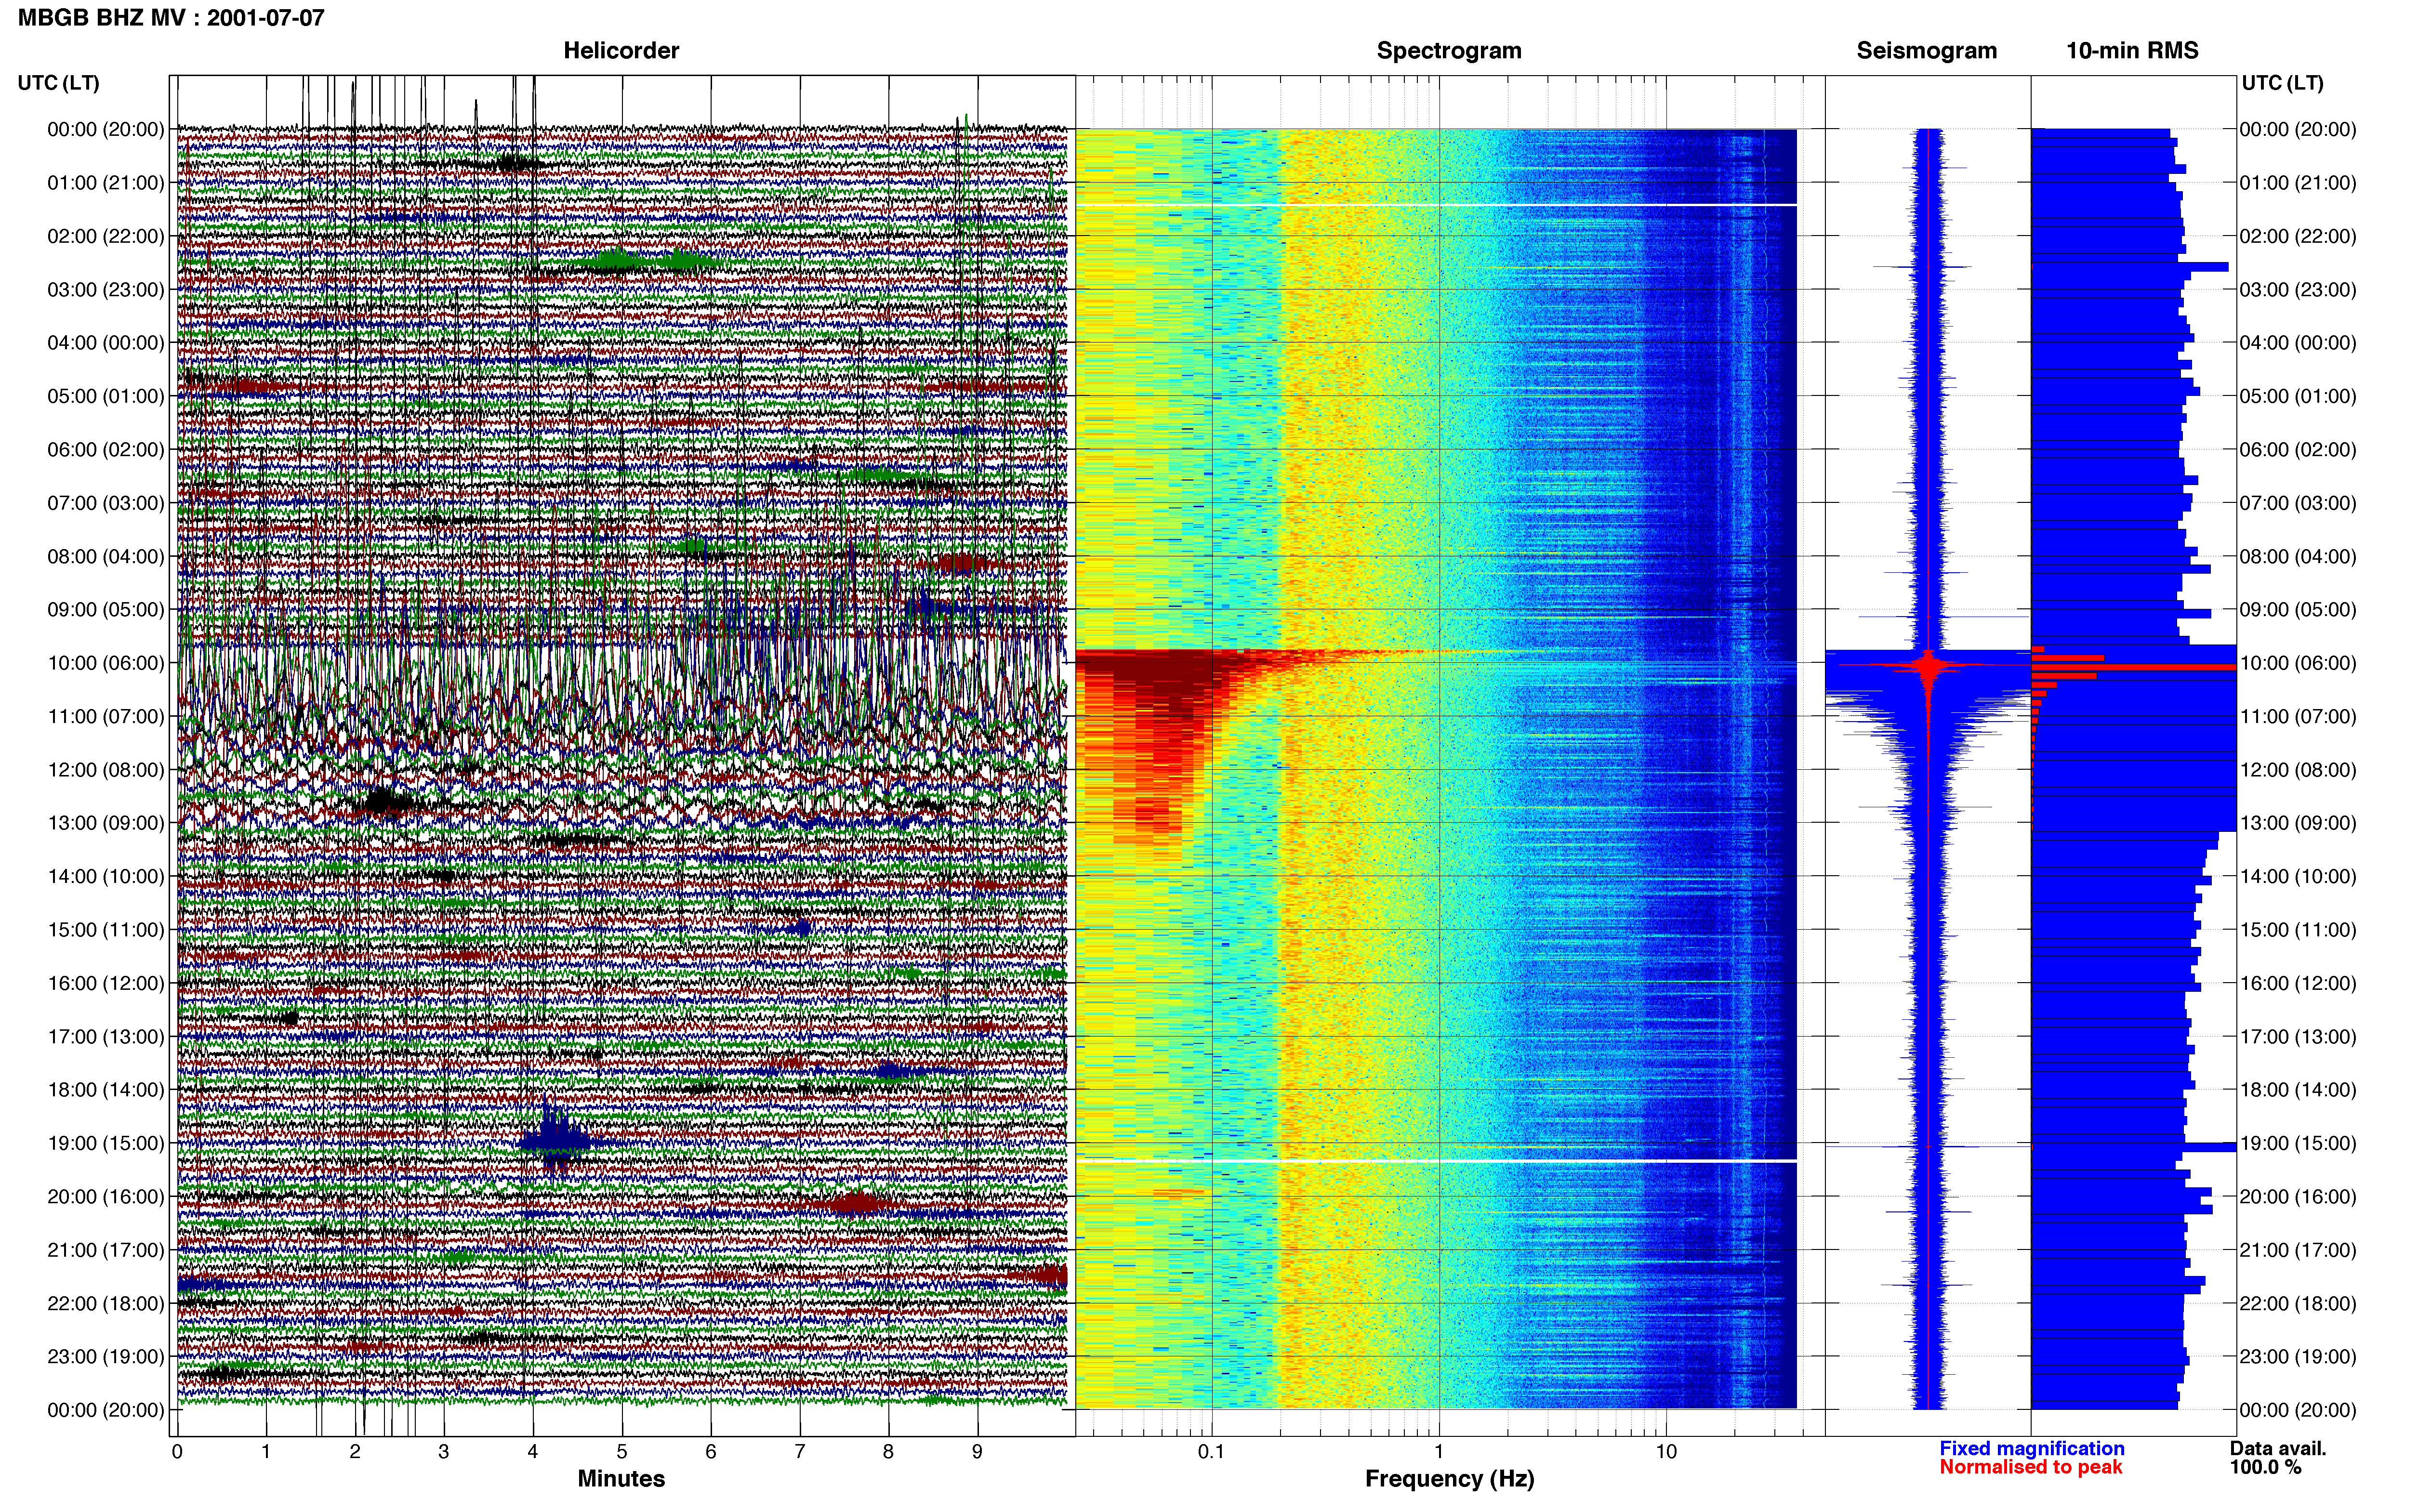The width and height of the screenshot is (2418, 1512).
Task: Click "13:00 (09:00)" label on RMS time axis
Action: point(2298,823)
